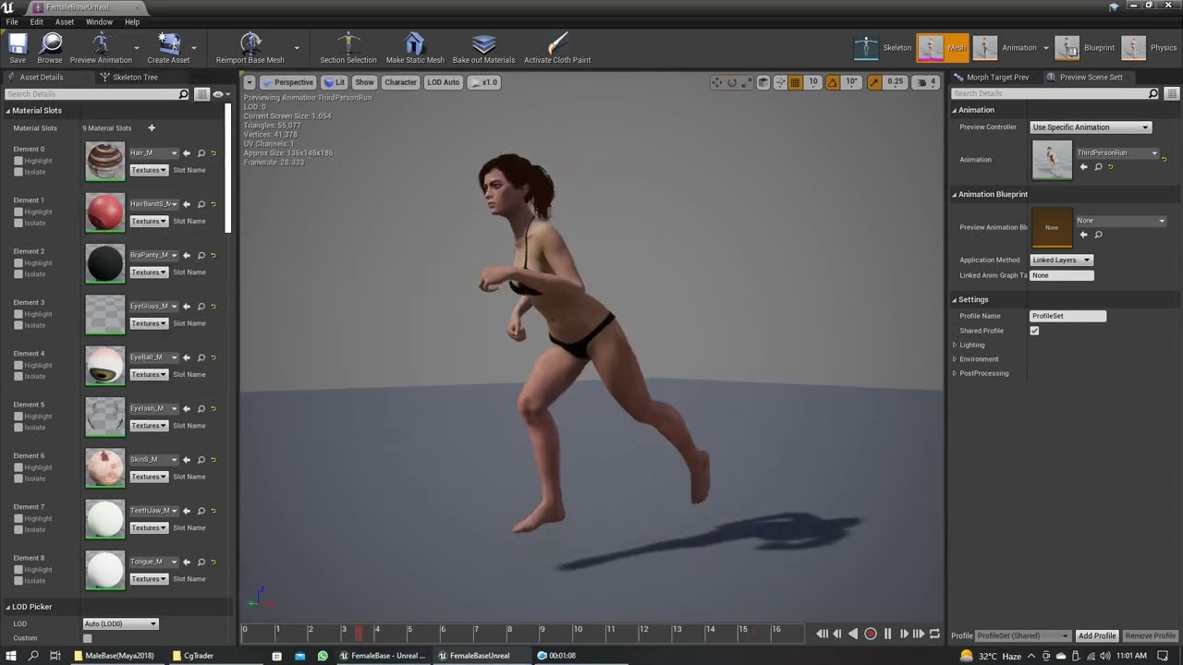Open the search icon in Asset Details
This screenshot has width=1183, height=665.
tap(183, 94)
